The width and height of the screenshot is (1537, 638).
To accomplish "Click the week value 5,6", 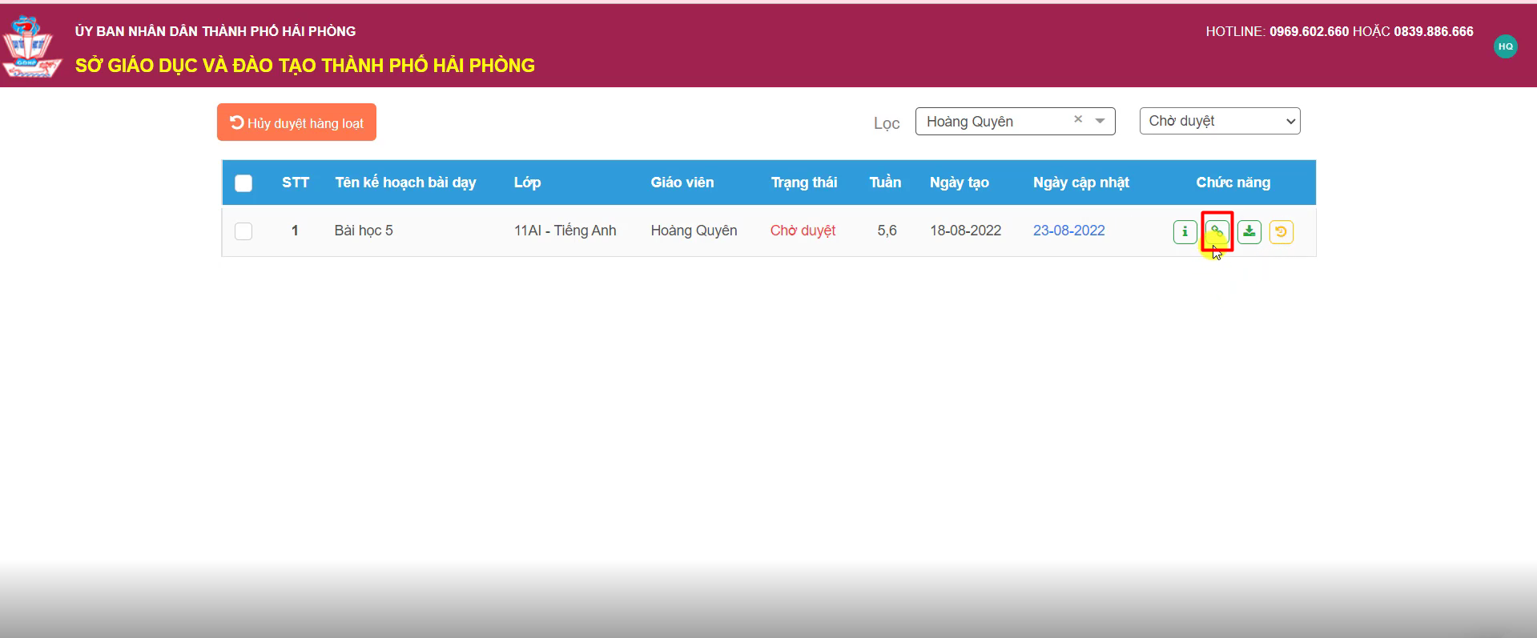I will (887, 231).
